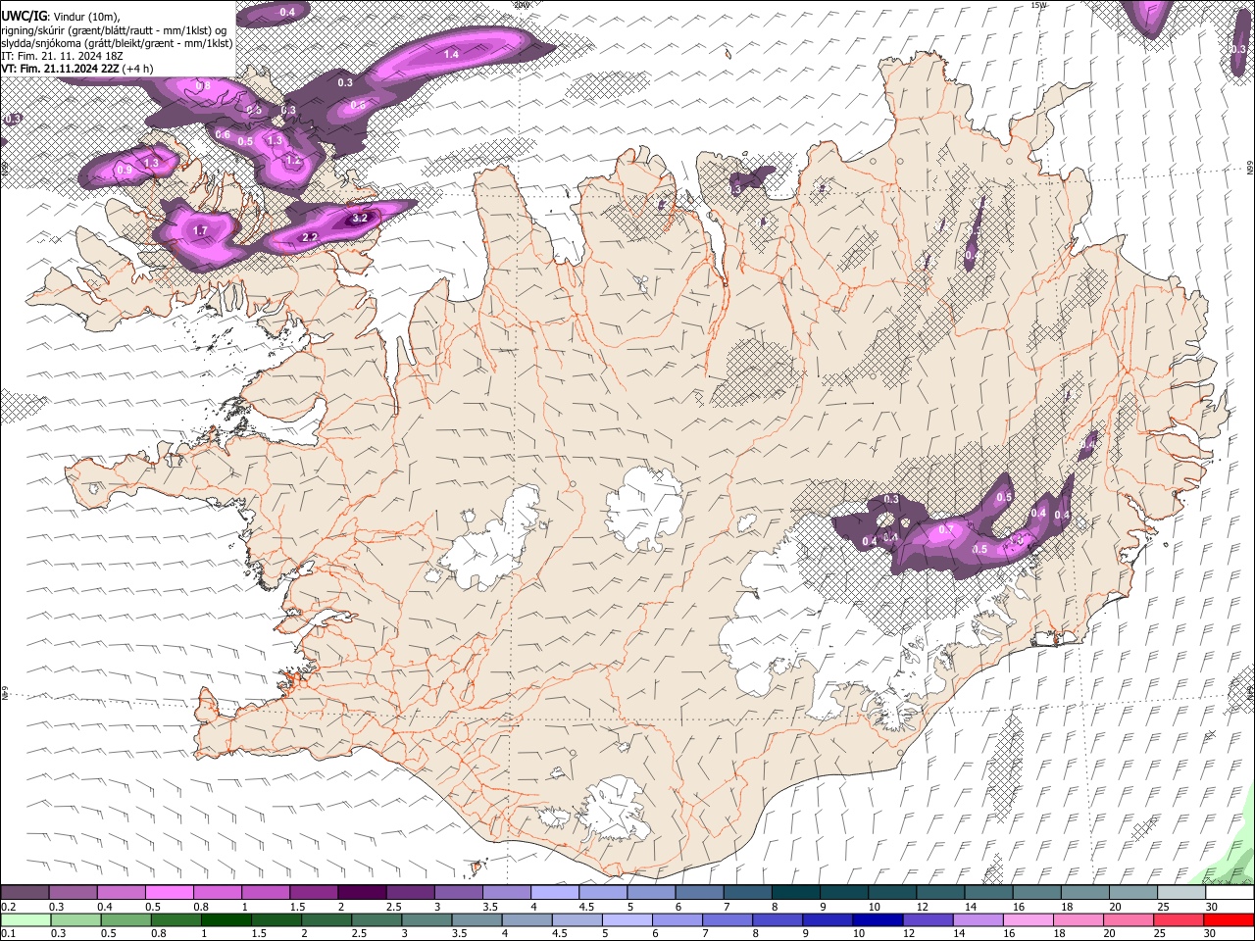Pick the darkest purple swatch between 2 and 2.5
This screenshot has width=1255, height=941.
point(363,893)
